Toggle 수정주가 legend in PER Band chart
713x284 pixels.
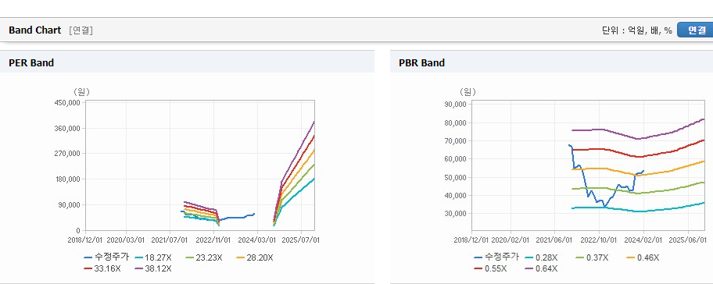coord(106,257)
